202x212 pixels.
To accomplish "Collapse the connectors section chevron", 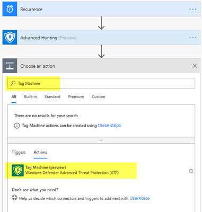I will pyautogui.click(x=101, y=140).
